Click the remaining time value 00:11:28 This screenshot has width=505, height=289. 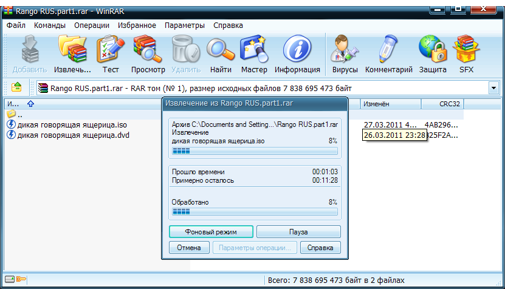[x=325, y=180]
